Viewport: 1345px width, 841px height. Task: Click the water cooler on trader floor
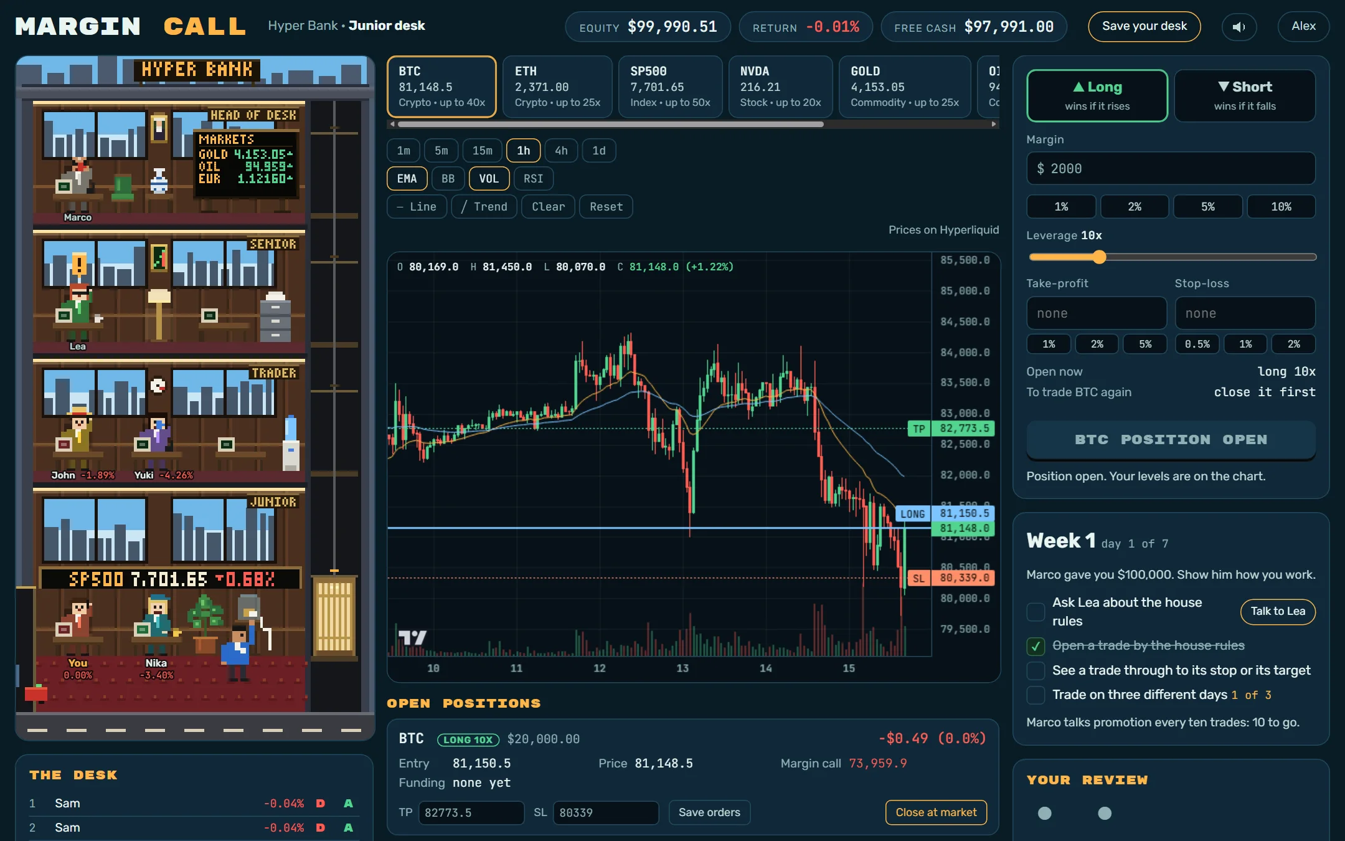[291, 443]
